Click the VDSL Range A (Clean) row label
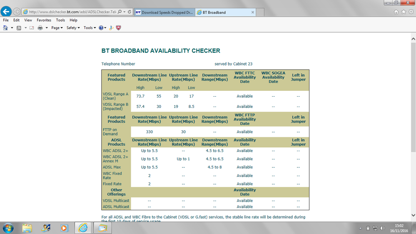The height and width of the screenshot is (234, 416). point(115,96)
